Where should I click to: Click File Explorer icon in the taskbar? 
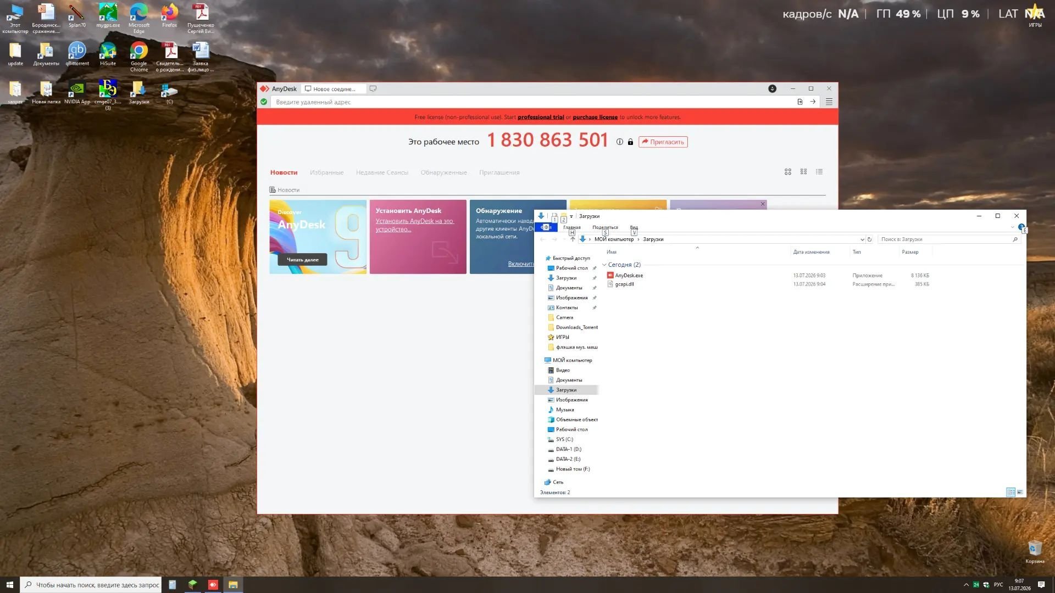(233, 585)
